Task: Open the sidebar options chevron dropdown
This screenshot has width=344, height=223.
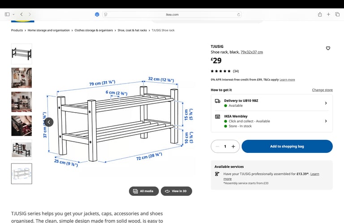Action: tap(13, 14)
